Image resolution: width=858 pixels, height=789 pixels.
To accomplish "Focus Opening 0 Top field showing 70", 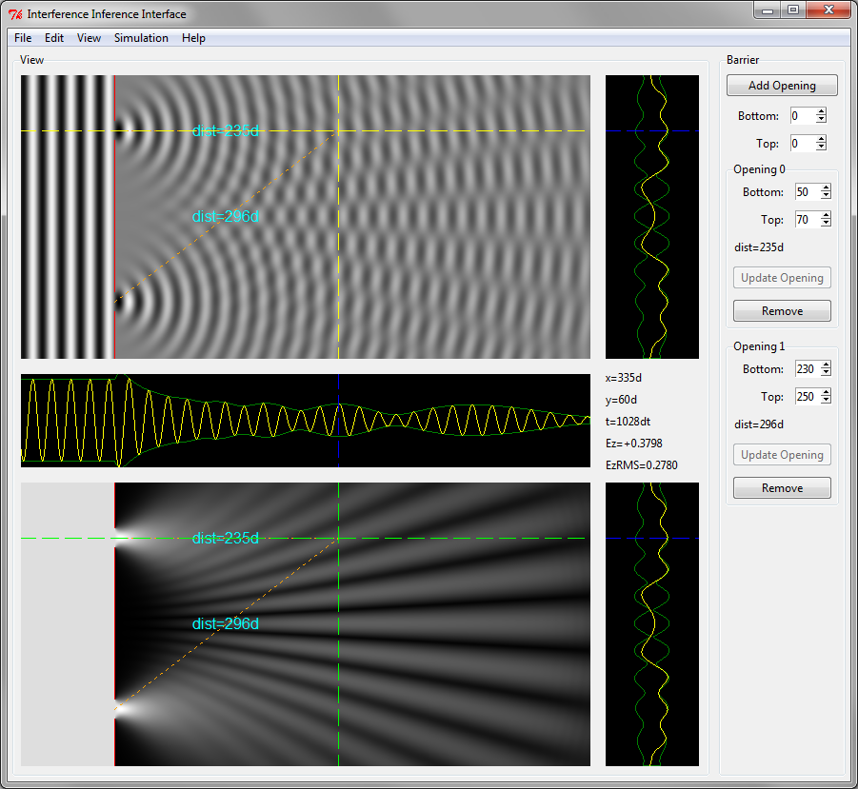I will (808, 219).
